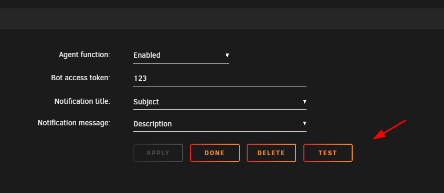Place the cursor at the 123 token value

click(140, 78)
